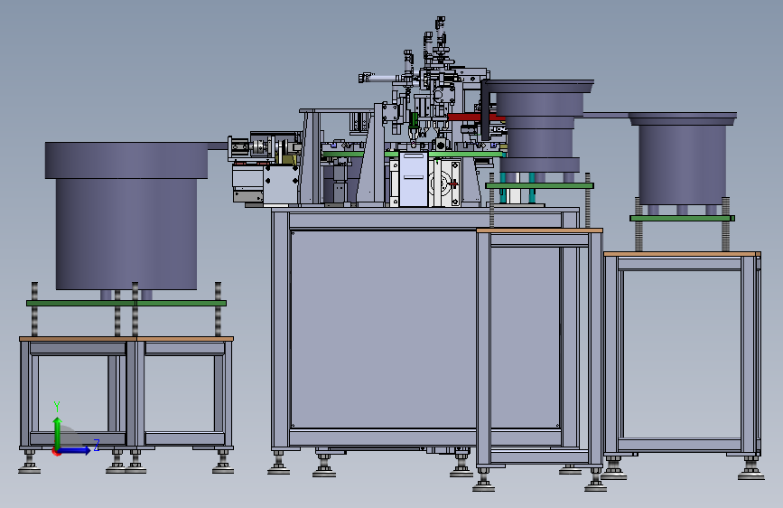Select green plate under rightmost bowl feeder
This screenshot has width=783, height=508.
coord(682,218)
